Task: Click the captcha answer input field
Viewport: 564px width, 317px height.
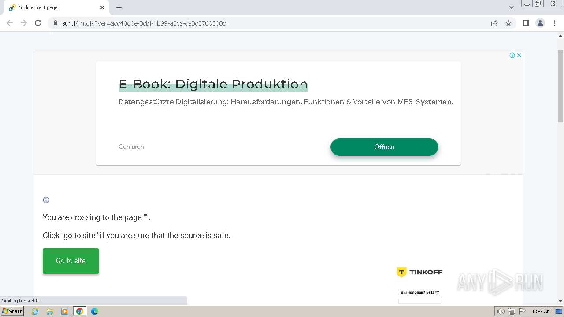Action: [420, 301]
